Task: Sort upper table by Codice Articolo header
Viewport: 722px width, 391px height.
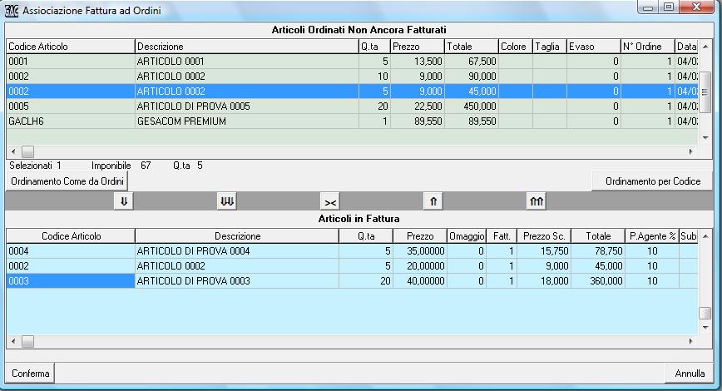Action: coord(71,47)
